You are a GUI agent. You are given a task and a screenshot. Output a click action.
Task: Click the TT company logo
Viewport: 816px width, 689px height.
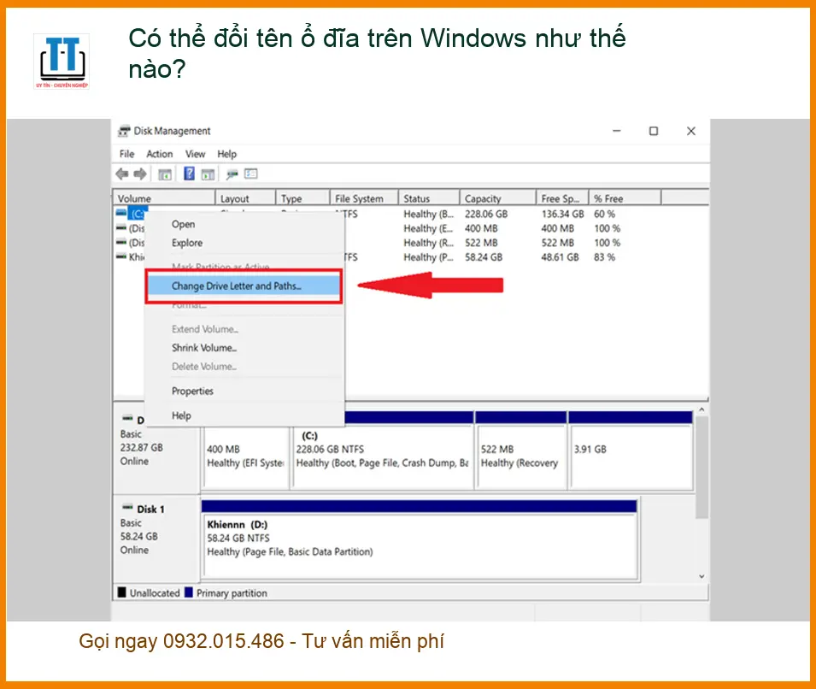coord(62,61)
